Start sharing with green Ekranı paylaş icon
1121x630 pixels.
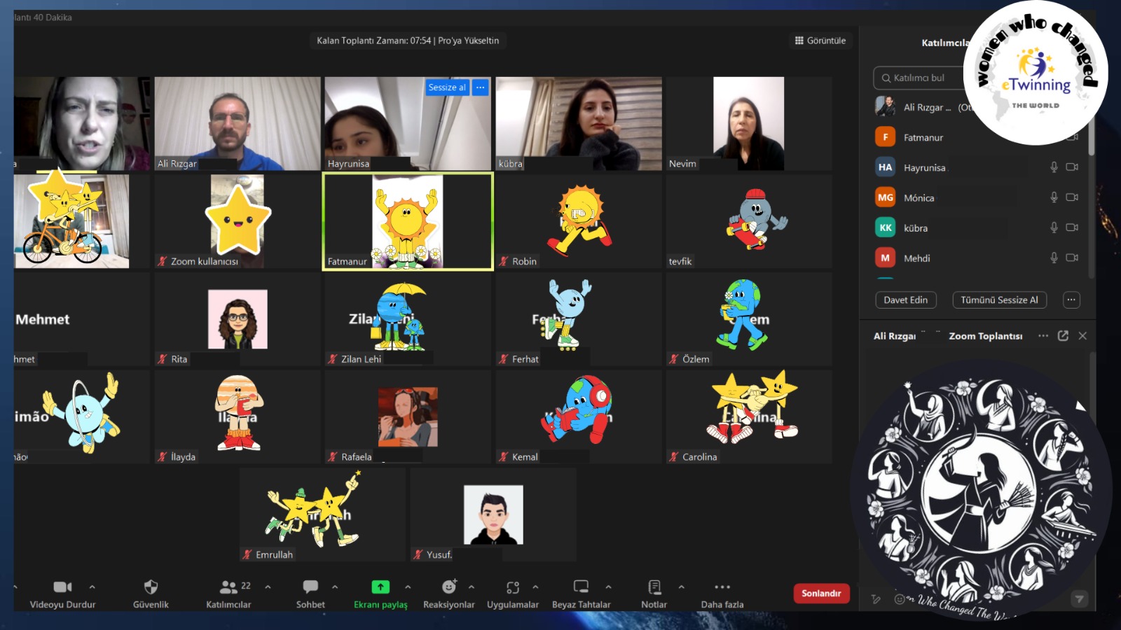380,587
